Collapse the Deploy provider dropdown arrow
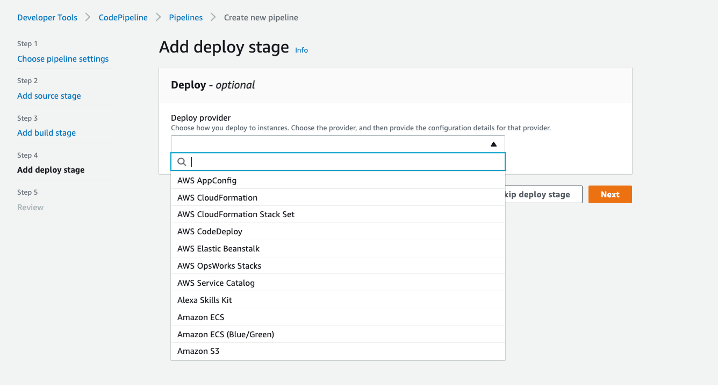 point(493,144)
